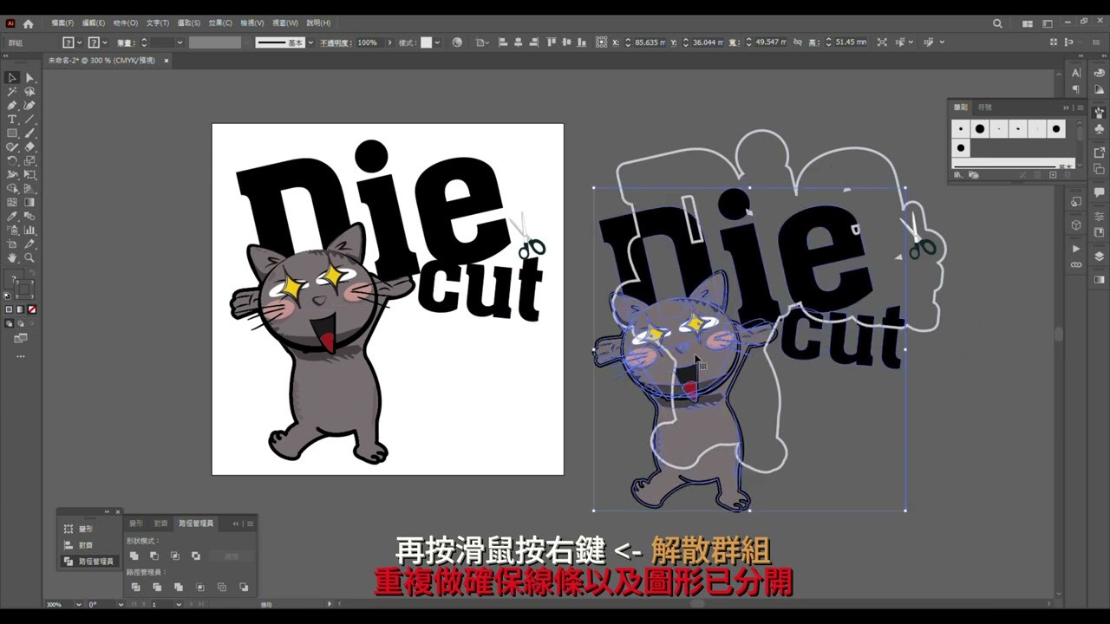1110x624 pixels.
Task: Click the Fill color box in toolbox
Action: pyautogui.click(x=13, y=277)
